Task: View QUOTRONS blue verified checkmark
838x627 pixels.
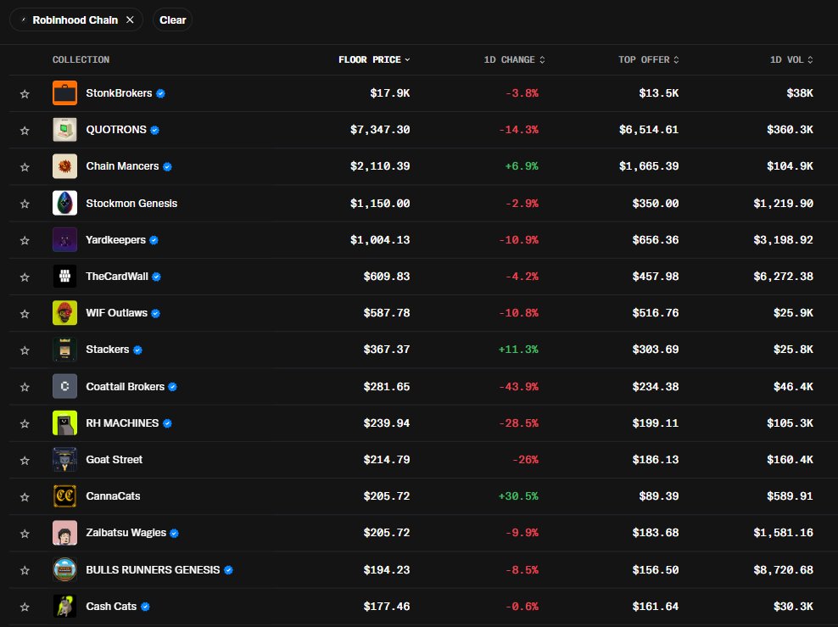Action: (x=155, y=130)
